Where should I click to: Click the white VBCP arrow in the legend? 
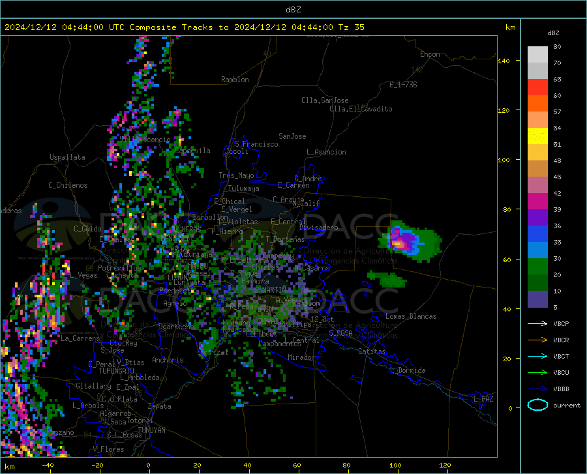tap(537, 323)
